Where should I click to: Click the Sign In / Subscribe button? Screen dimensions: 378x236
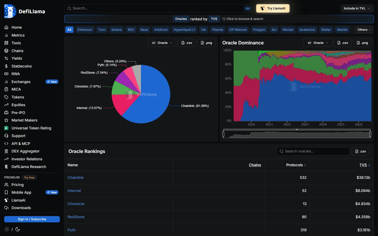32,219
